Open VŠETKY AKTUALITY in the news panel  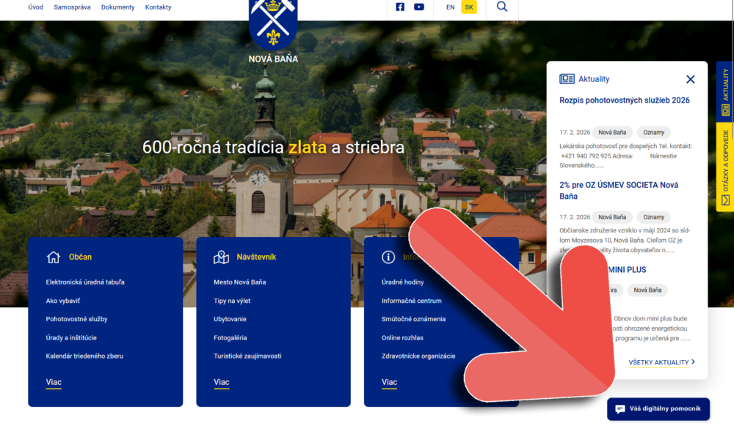(658, 362)
